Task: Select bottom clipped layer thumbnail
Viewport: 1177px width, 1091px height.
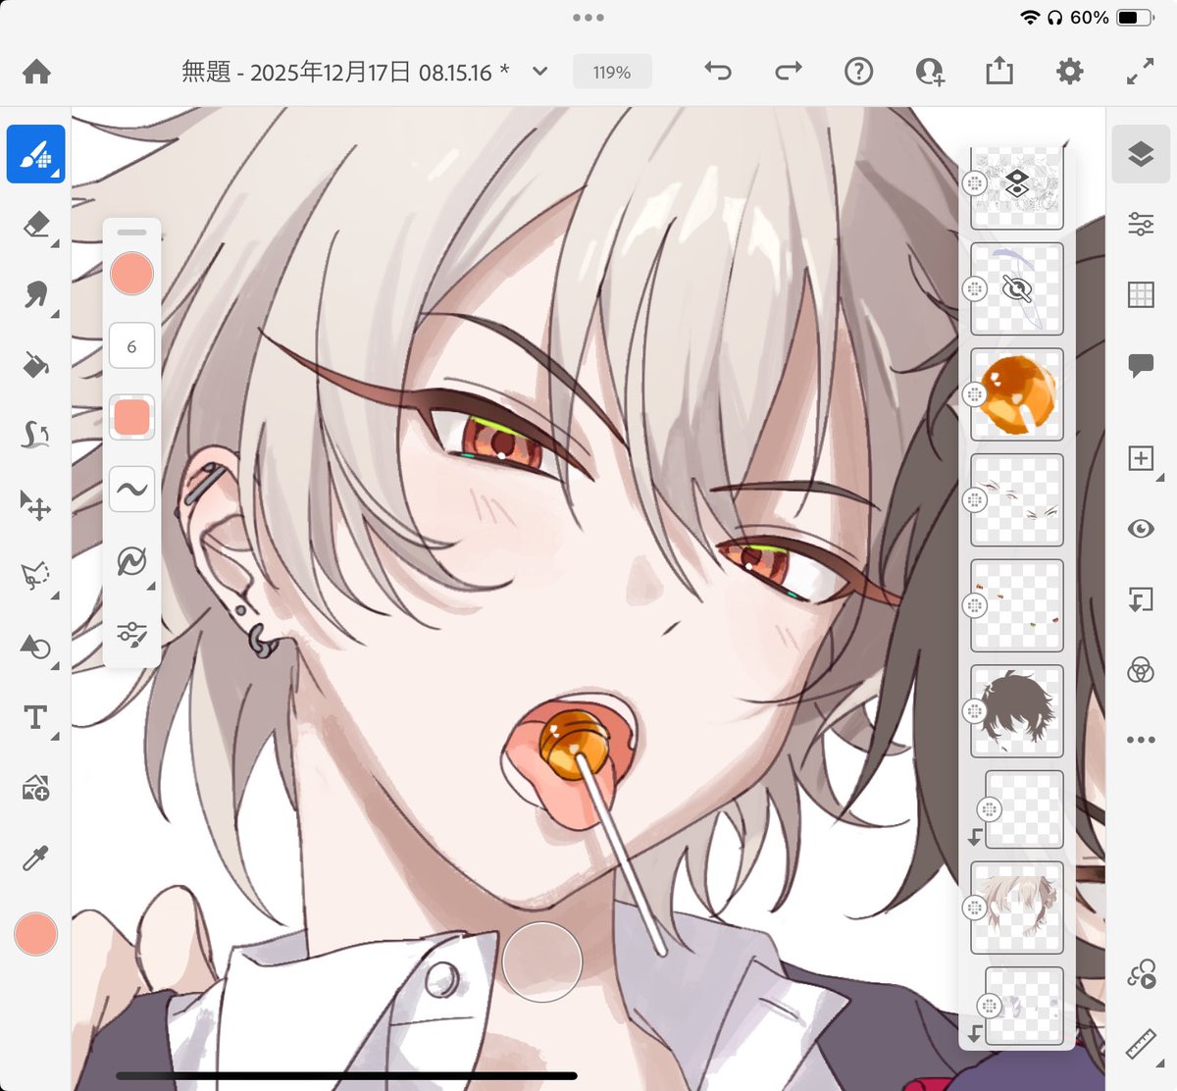Action: pyautogui.click(x=1024, y=1006)
